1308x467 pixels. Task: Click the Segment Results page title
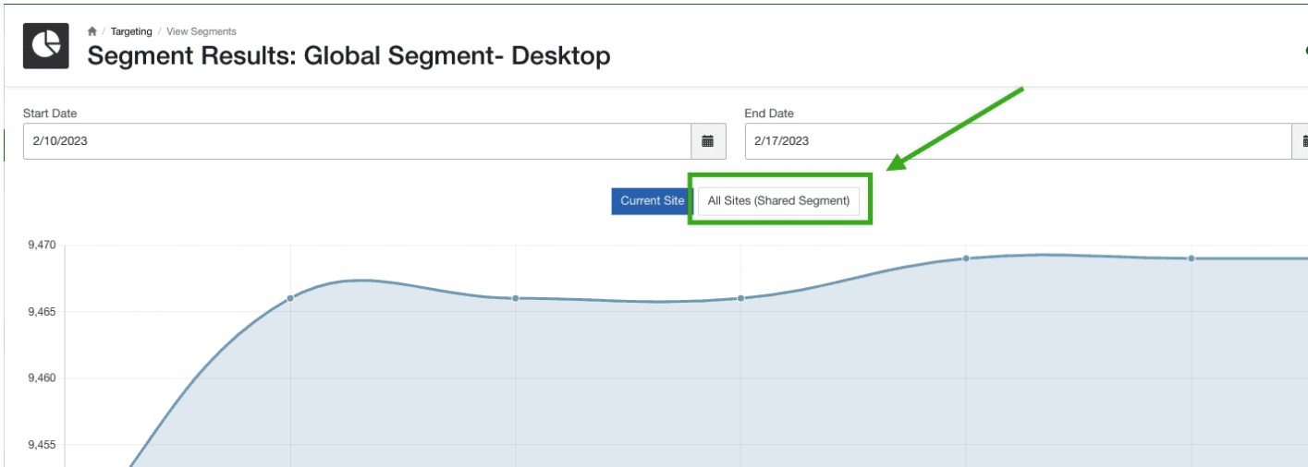pos(348,55)
